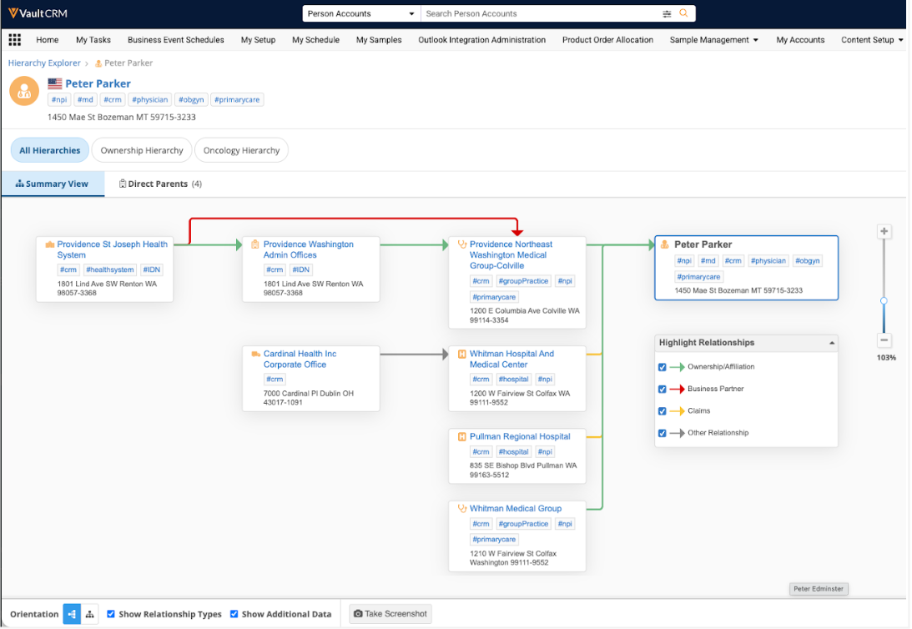
Task: Open the Home menu item
Action: click(x=47, y=39)
